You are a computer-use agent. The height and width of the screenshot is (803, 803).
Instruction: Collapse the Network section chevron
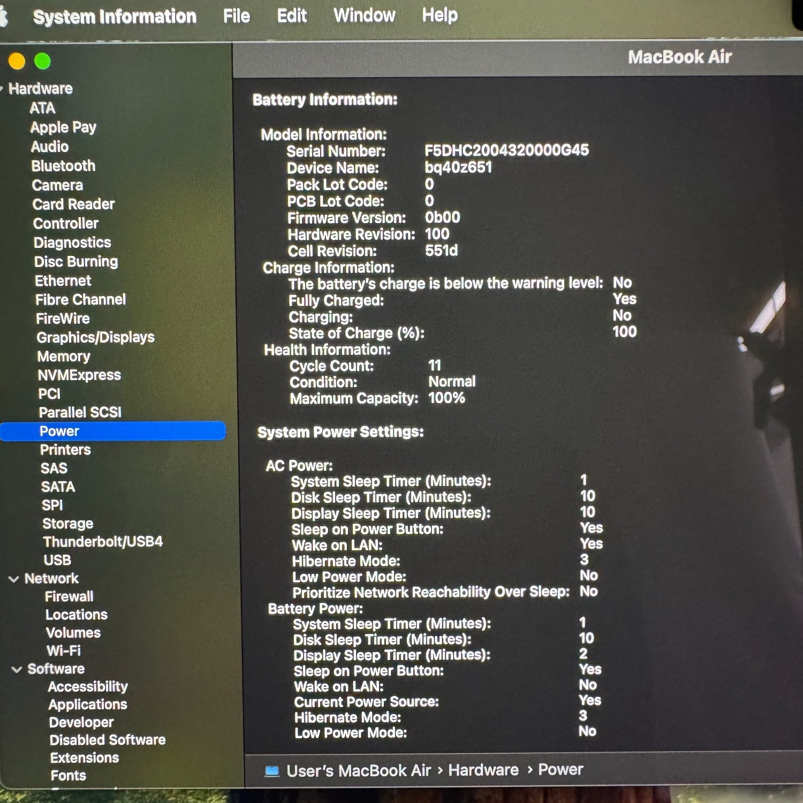click(14, 579)
